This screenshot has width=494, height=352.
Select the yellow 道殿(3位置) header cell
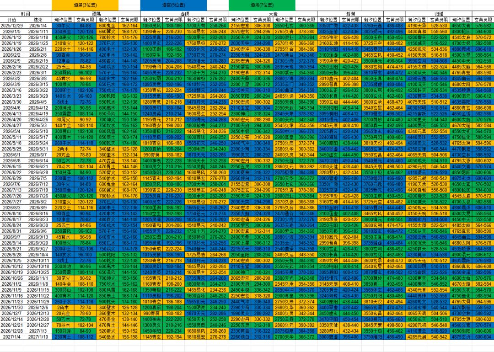click(85, 5)
